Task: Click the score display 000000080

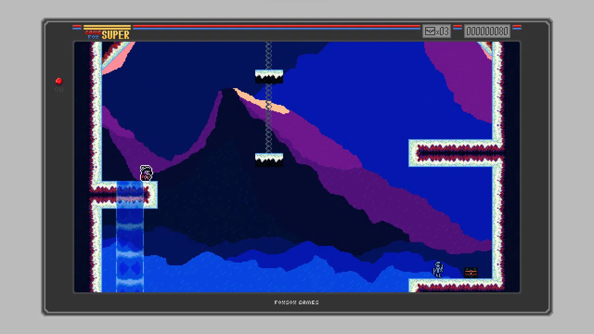Action: [x=487, y=31]
